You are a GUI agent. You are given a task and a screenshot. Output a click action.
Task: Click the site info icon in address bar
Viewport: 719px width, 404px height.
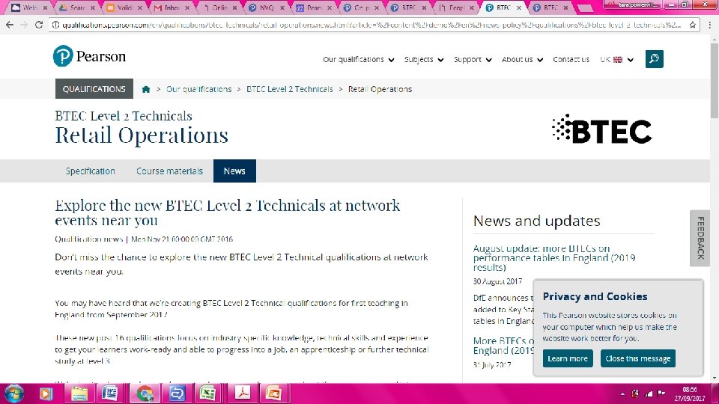[55, 25]
